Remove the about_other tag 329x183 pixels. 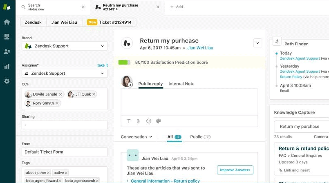pos(48,173)
